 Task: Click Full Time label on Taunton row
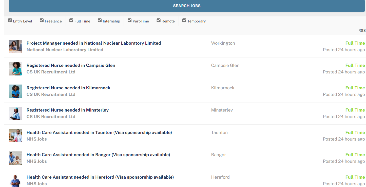pos(355,132)
